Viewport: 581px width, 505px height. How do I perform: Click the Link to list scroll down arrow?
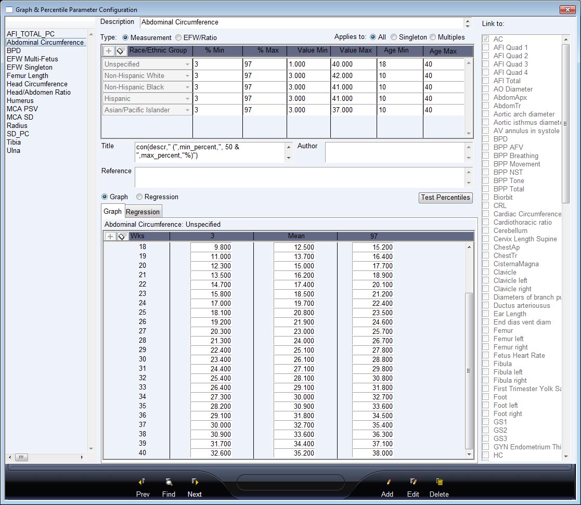(565, 457)
